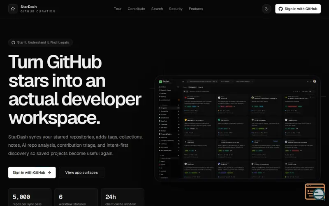
Task: Go to the Contribute section
Action: tap(137, 9)
